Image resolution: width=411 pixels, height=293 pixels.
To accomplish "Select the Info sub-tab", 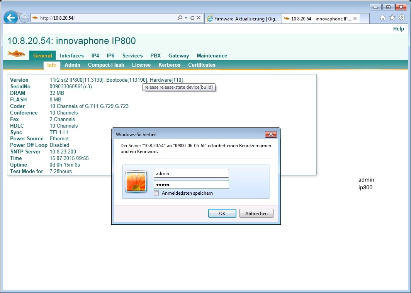I will point(52,65).
